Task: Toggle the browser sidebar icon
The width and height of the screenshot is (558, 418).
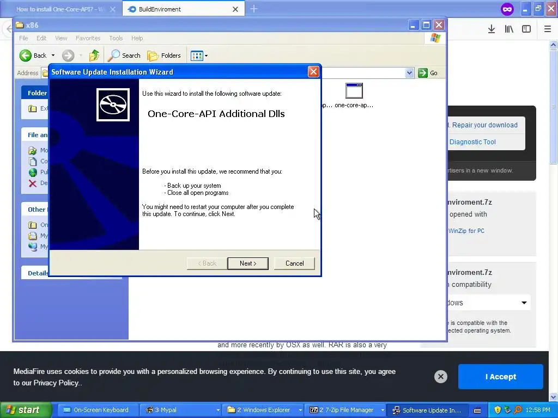Action: (x=526, y=29)
